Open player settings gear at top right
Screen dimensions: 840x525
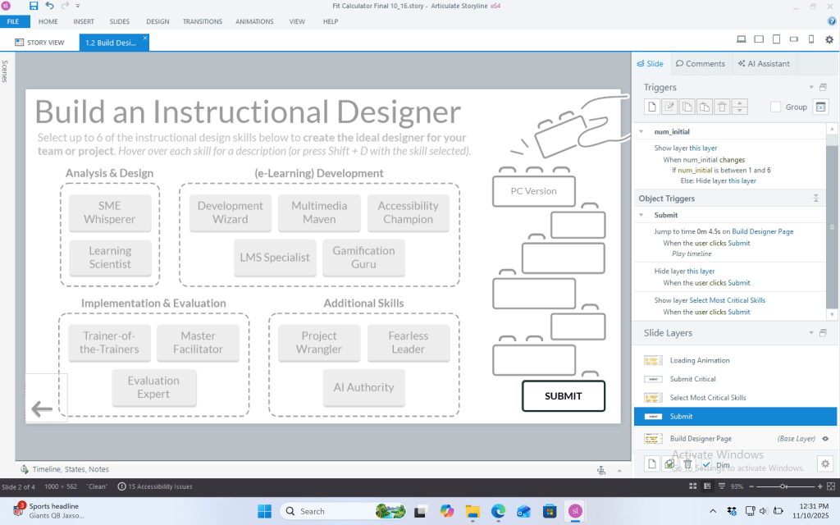click(x=829, y=39)
